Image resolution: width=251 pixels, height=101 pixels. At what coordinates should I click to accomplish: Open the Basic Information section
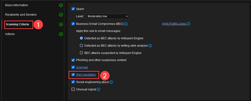(16, 5)
